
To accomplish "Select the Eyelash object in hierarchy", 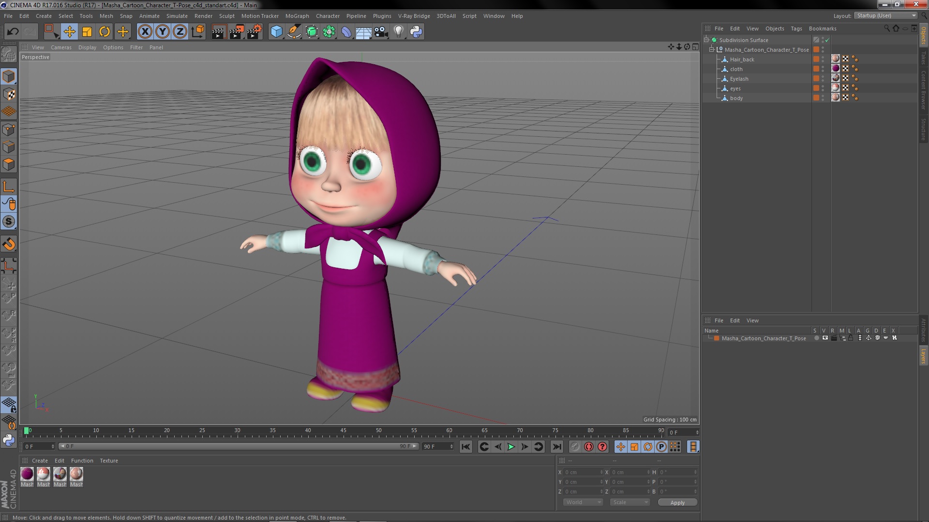I will pyautogui.click(x=739, y=79).
